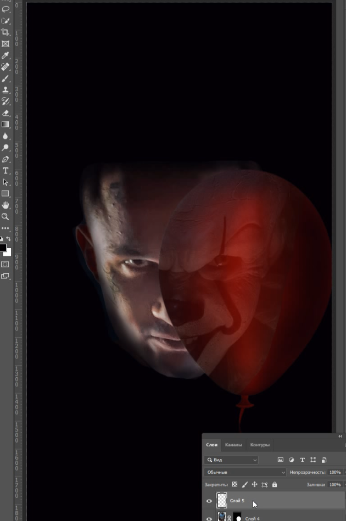Switch to the Каналы tab

[x=233, y=445]
